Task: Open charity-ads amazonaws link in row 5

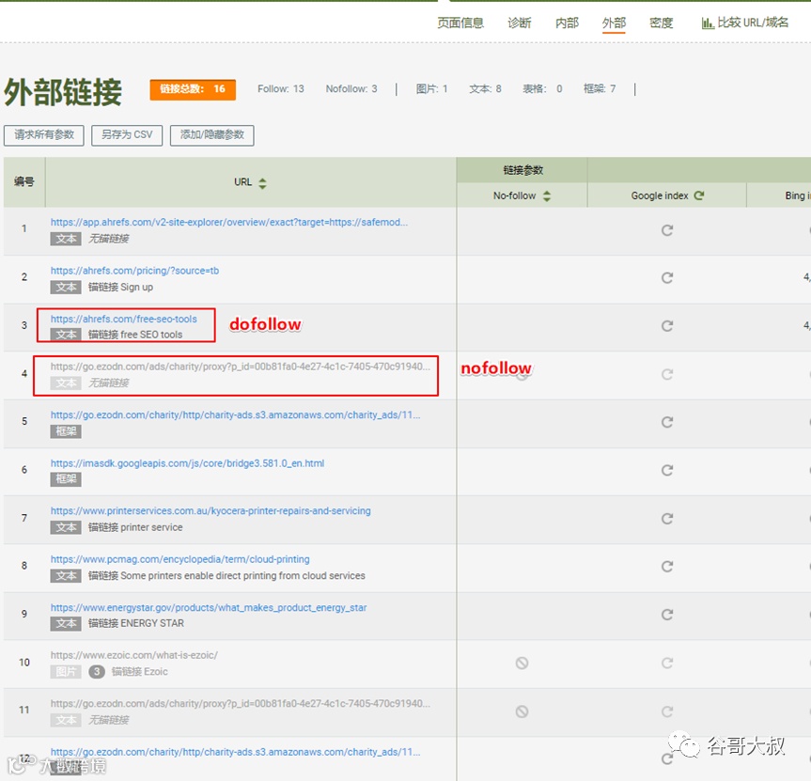Action: (x=235, y=414)
